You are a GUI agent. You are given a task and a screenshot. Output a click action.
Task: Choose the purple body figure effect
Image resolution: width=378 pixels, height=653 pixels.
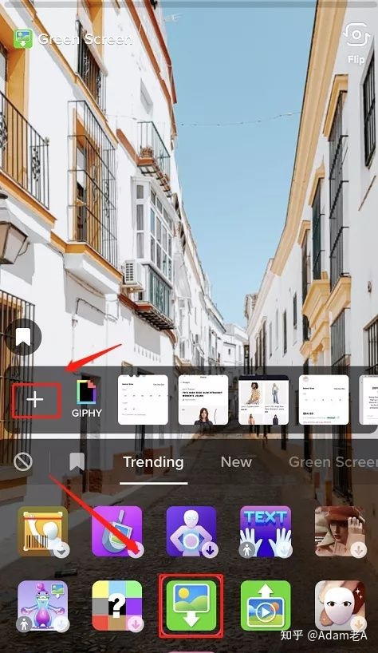coord(191,532)
